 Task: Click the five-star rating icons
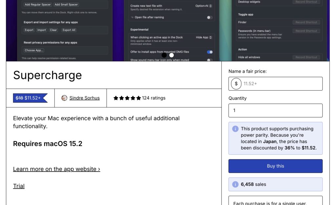[x=127, y=98]
